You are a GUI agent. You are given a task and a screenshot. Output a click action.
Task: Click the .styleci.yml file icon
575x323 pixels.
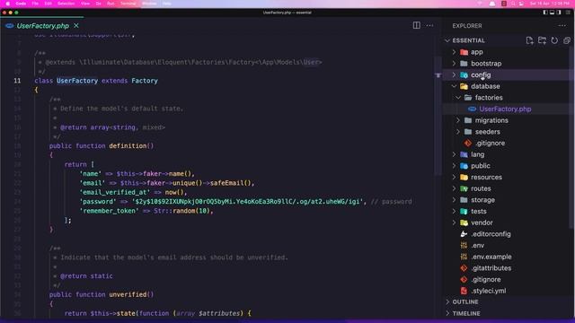point(464,291)
